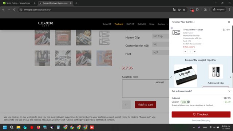The width and height of the screenshot is (233, 131).
Task: Open Windows taskbar search
Action: (x=12, y=127)
